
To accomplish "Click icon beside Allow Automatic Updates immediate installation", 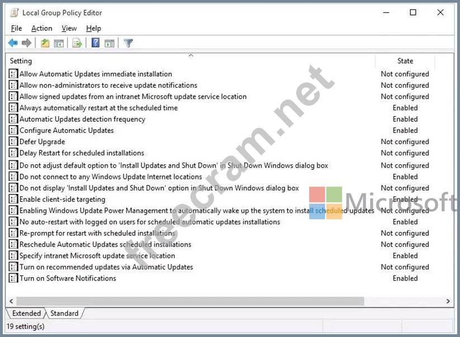I will point(13,74).
